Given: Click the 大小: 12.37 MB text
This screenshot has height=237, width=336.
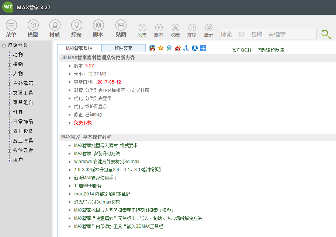Looking at the screenshot, I should 90,74.
